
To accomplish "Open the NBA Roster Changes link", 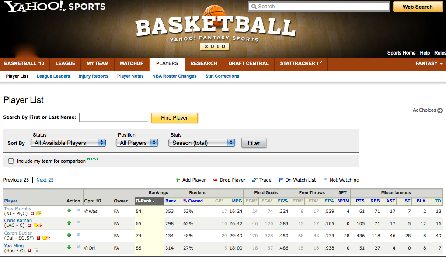I will tap(174, 76).
